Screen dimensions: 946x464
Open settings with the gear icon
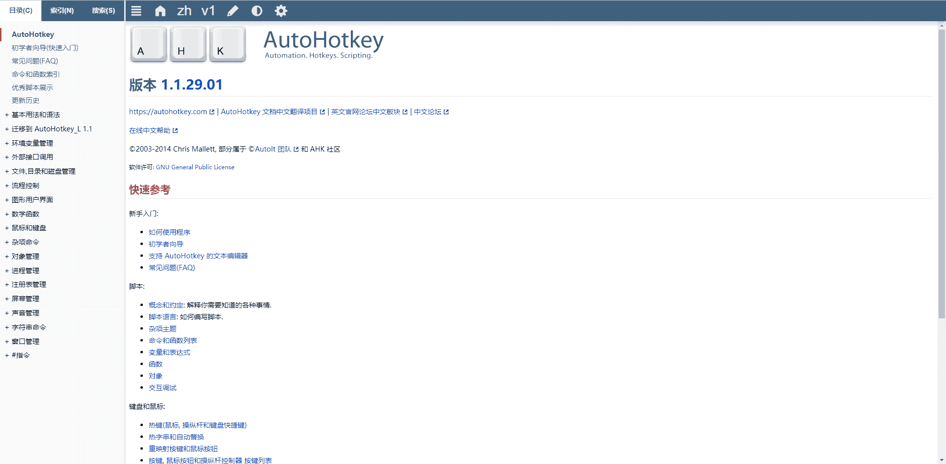pos(281,11)
